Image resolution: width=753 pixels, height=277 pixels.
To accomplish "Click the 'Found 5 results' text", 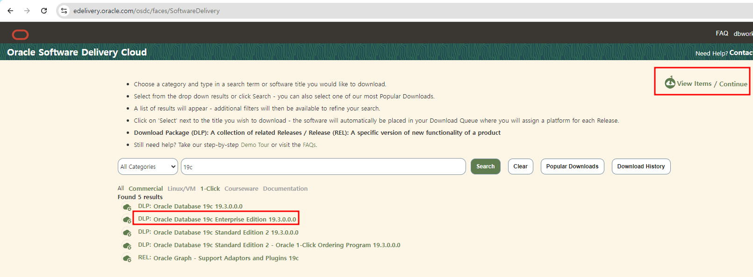I will 140,197.
